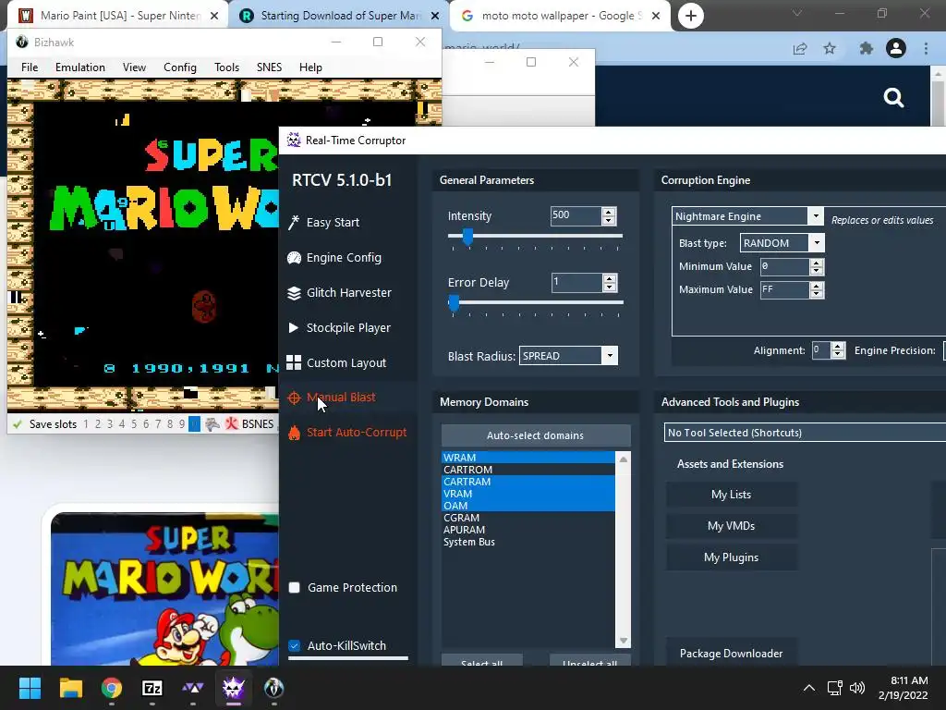Open the Chrome three-dot menu
Image resolution: width=946 pixels, height=710 pixels.
point(926,48)
